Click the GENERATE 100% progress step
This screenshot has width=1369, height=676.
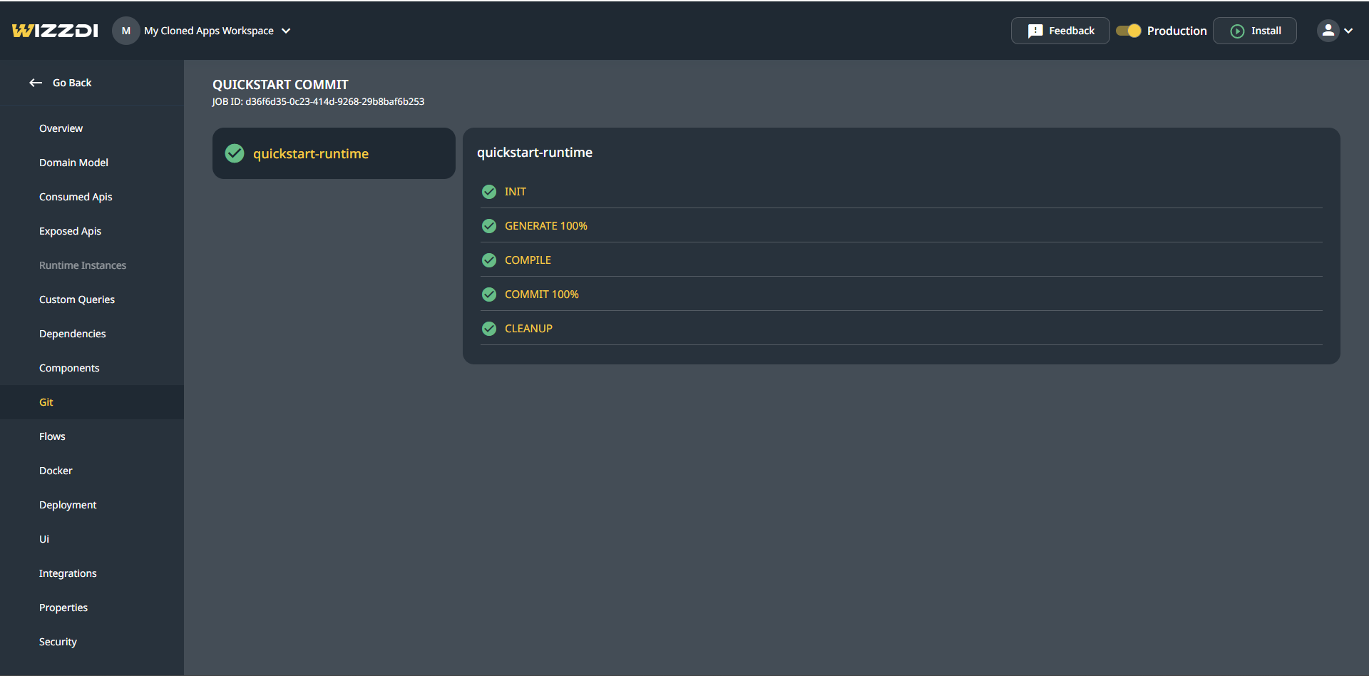pyautogui.click(x=545, y=226)
